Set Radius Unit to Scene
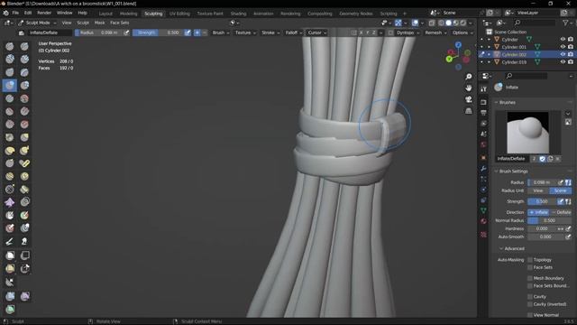Image resolution: width=577 pixels, height=325 pixels. (x=561, y=190)
